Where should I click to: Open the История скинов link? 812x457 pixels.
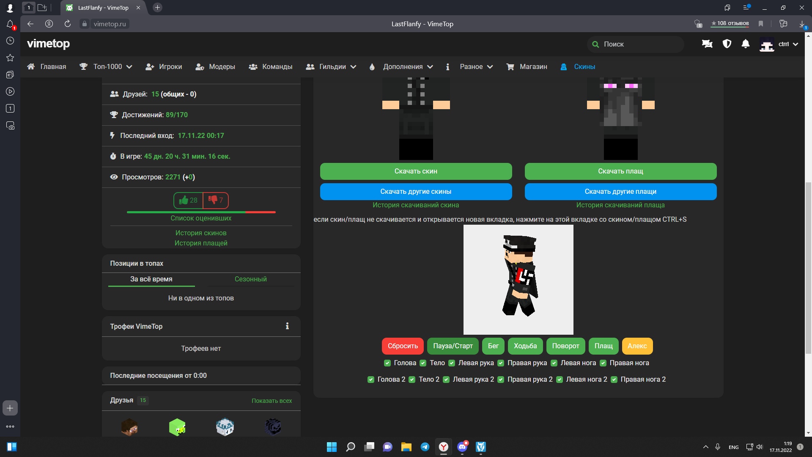click(x=201, y=233)
